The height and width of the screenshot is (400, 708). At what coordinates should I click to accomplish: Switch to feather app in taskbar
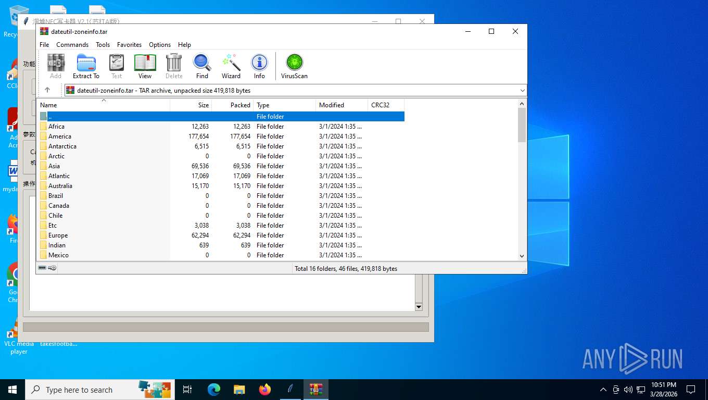pyautogui.click(x=290, y=390)
